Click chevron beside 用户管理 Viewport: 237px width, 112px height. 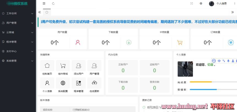[x=32, y=23]
